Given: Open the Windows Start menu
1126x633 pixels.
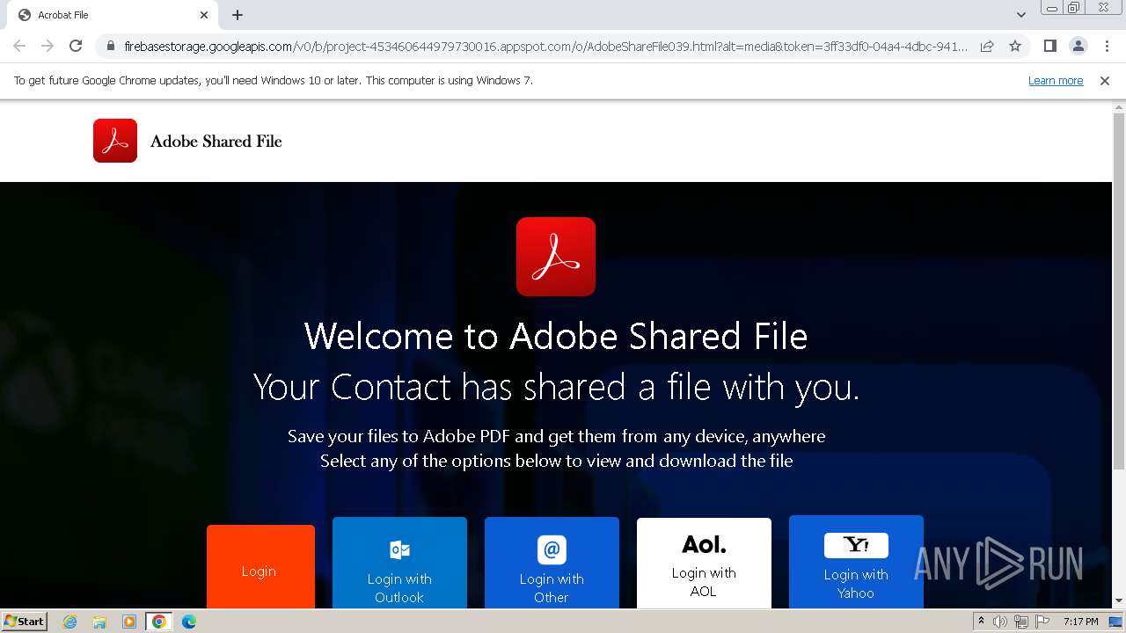Looking at the screenshot, I should [x=25, y=621].
